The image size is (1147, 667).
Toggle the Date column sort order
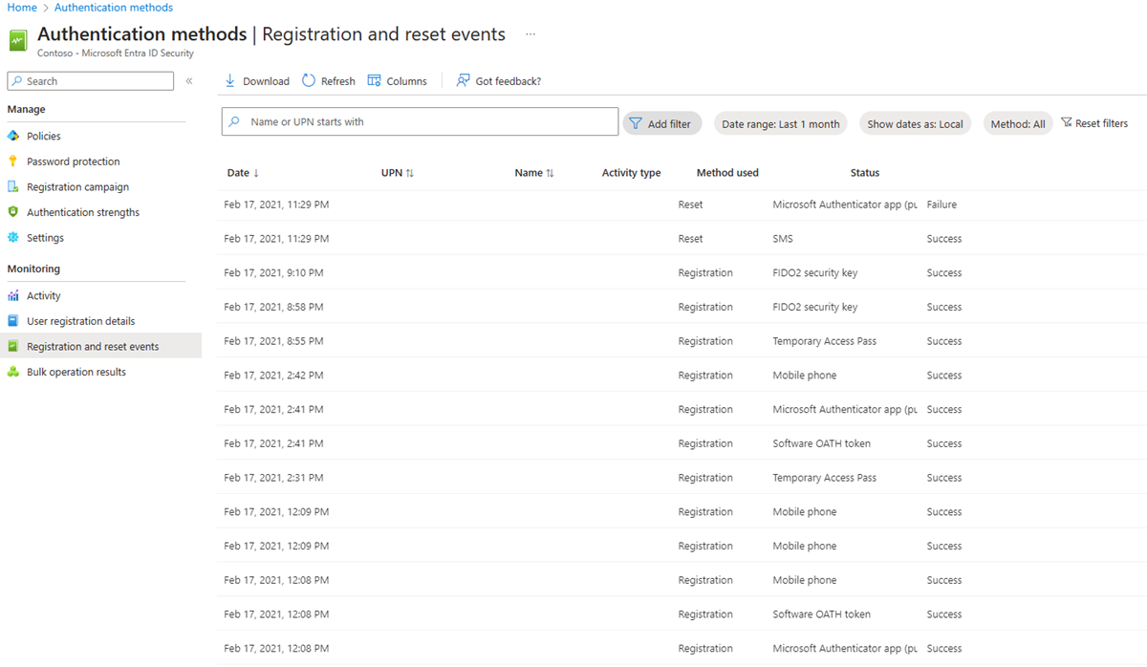pos(237,172)
